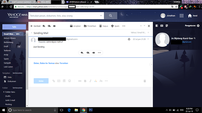The width and height of the screenshot is (202, 113).
Task: Insert an emoji in the reply
Action: tap(69, 81)
